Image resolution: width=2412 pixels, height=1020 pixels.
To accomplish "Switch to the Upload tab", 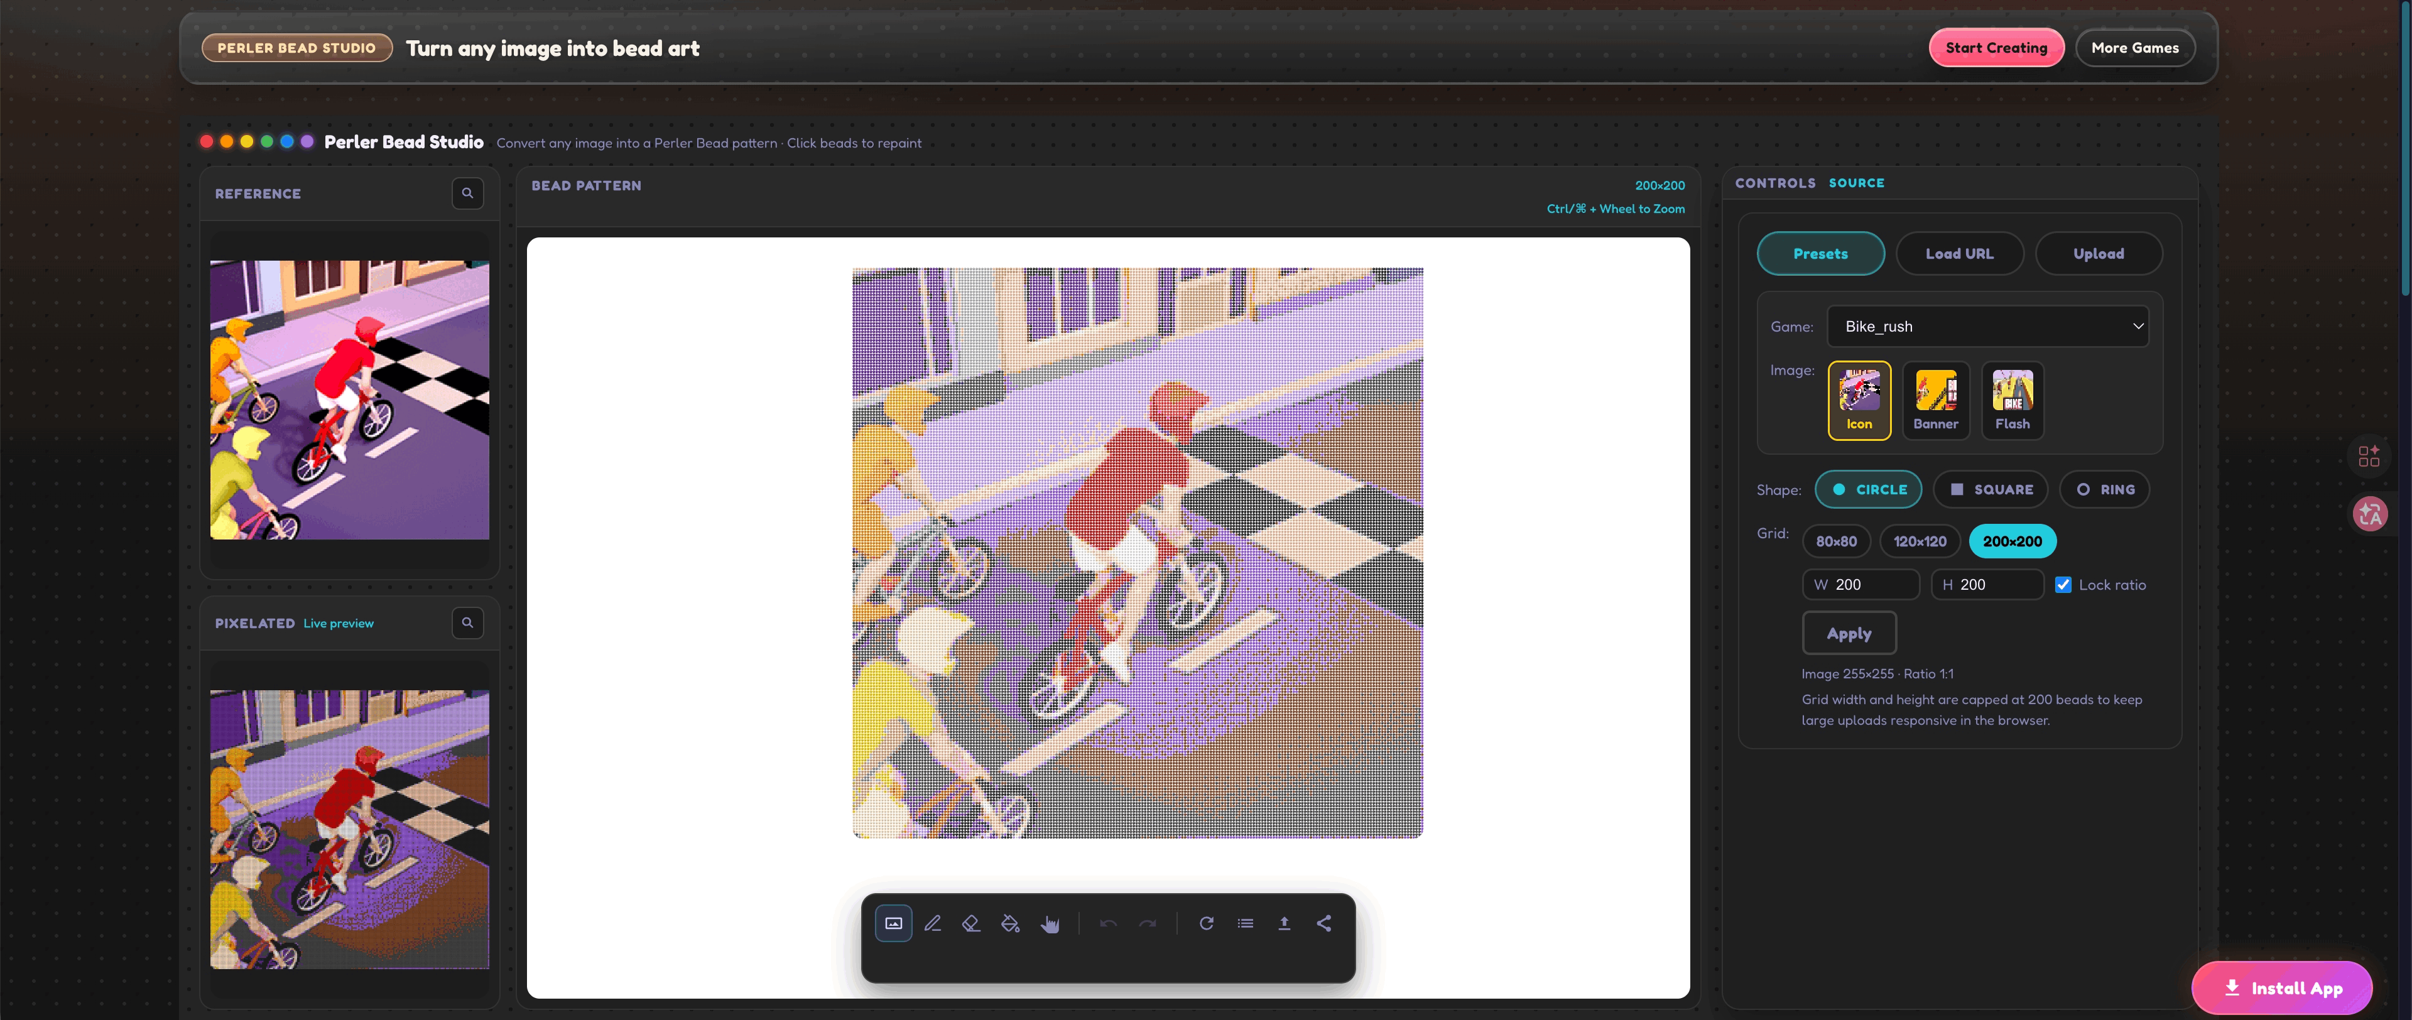I will pos(2099,253).
